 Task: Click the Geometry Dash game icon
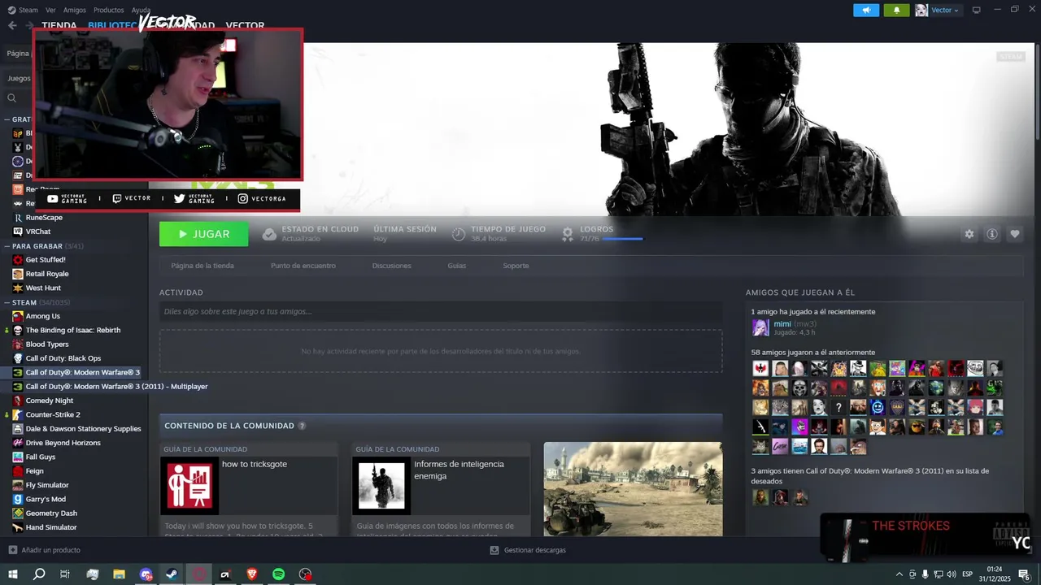[x=18, y=513]
